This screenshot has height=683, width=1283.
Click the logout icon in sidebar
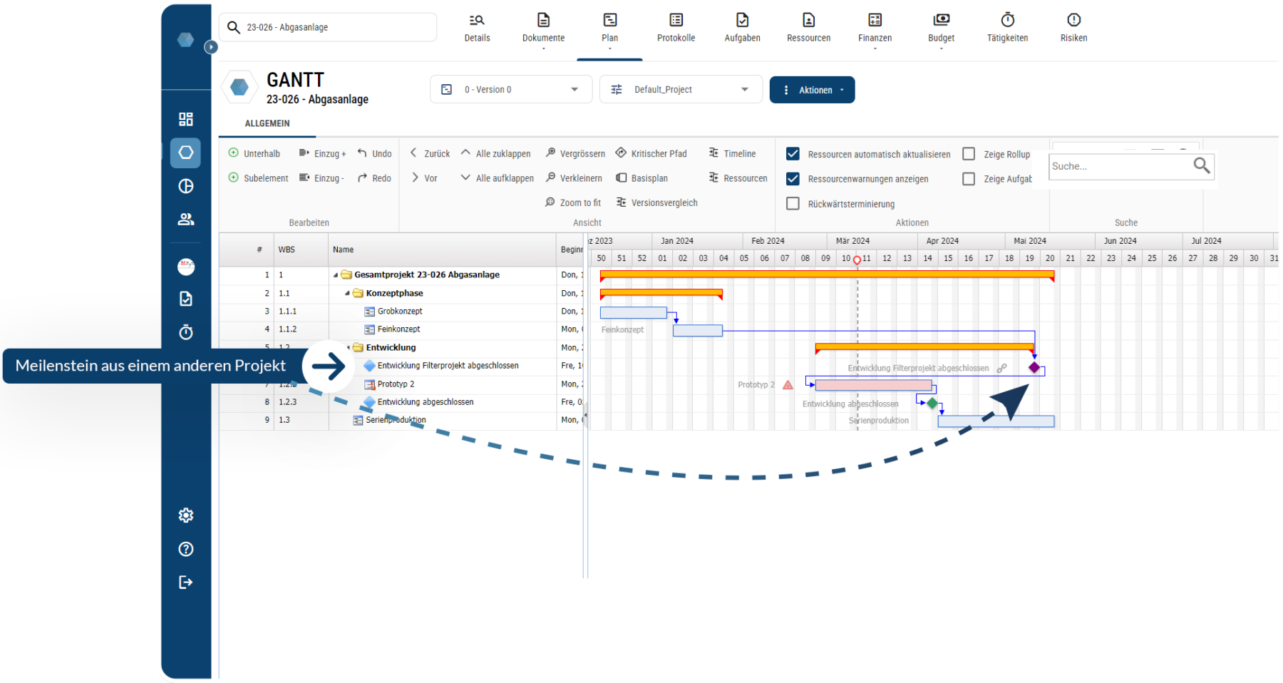point(186,582)
